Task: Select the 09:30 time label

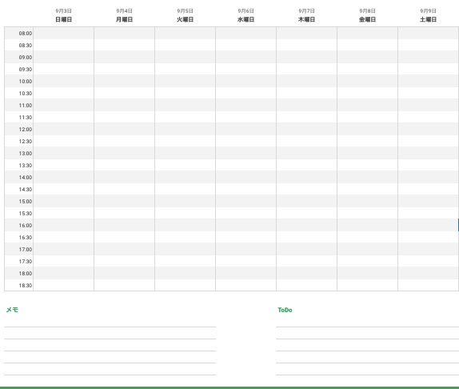Action: point(26,70)
